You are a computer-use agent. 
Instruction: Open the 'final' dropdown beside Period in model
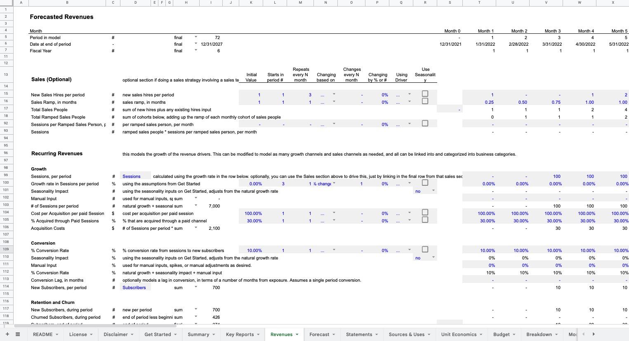[195, 37]
